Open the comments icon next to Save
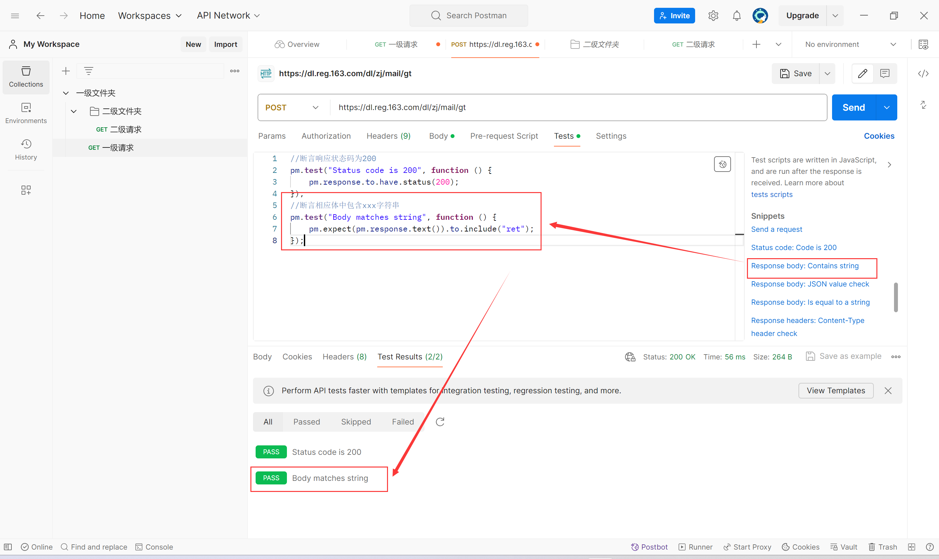Image resolution: width=939 pixels, height=559 pixels. (884, 74)
